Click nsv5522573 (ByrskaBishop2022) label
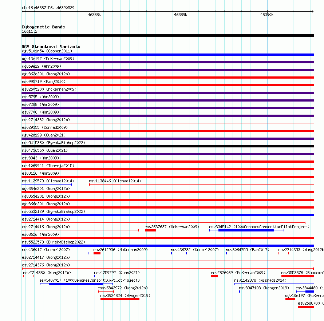Screen dimensions: 324x321 54,242
